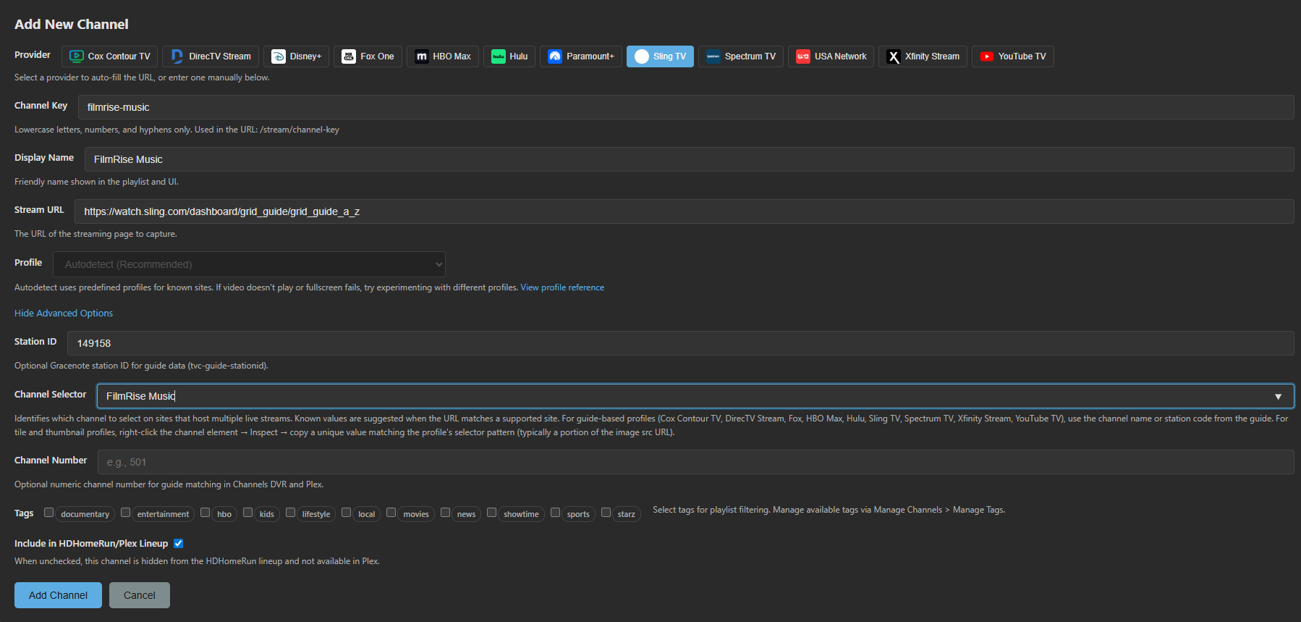Select the HBO Max provider icon
The height and width of the screenshot is (622, 1301).
(x=421, y=56)
